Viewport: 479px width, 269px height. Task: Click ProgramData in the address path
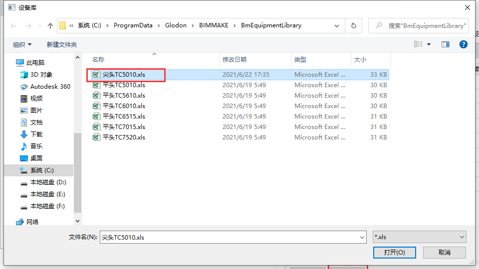[133, 25]
